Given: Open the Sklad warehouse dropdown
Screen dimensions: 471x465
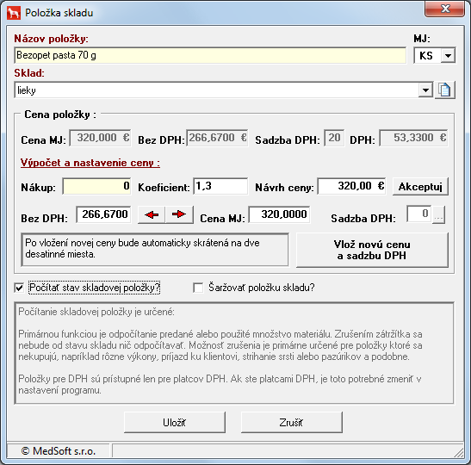Looking at the screenshot, I should (x=425, y=90).
